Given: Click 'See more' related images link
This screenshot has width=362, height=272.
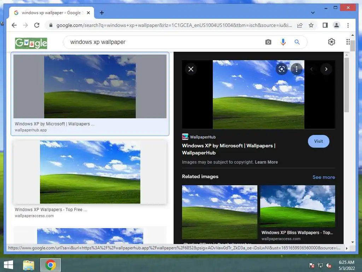Looking at the screenshot, I should pyautogui.click(x=324, y=177).
